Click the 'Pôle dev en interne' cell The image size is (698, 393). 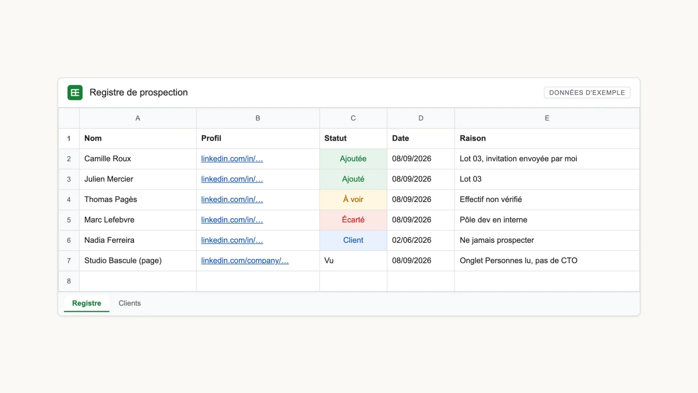click(547, 220)
